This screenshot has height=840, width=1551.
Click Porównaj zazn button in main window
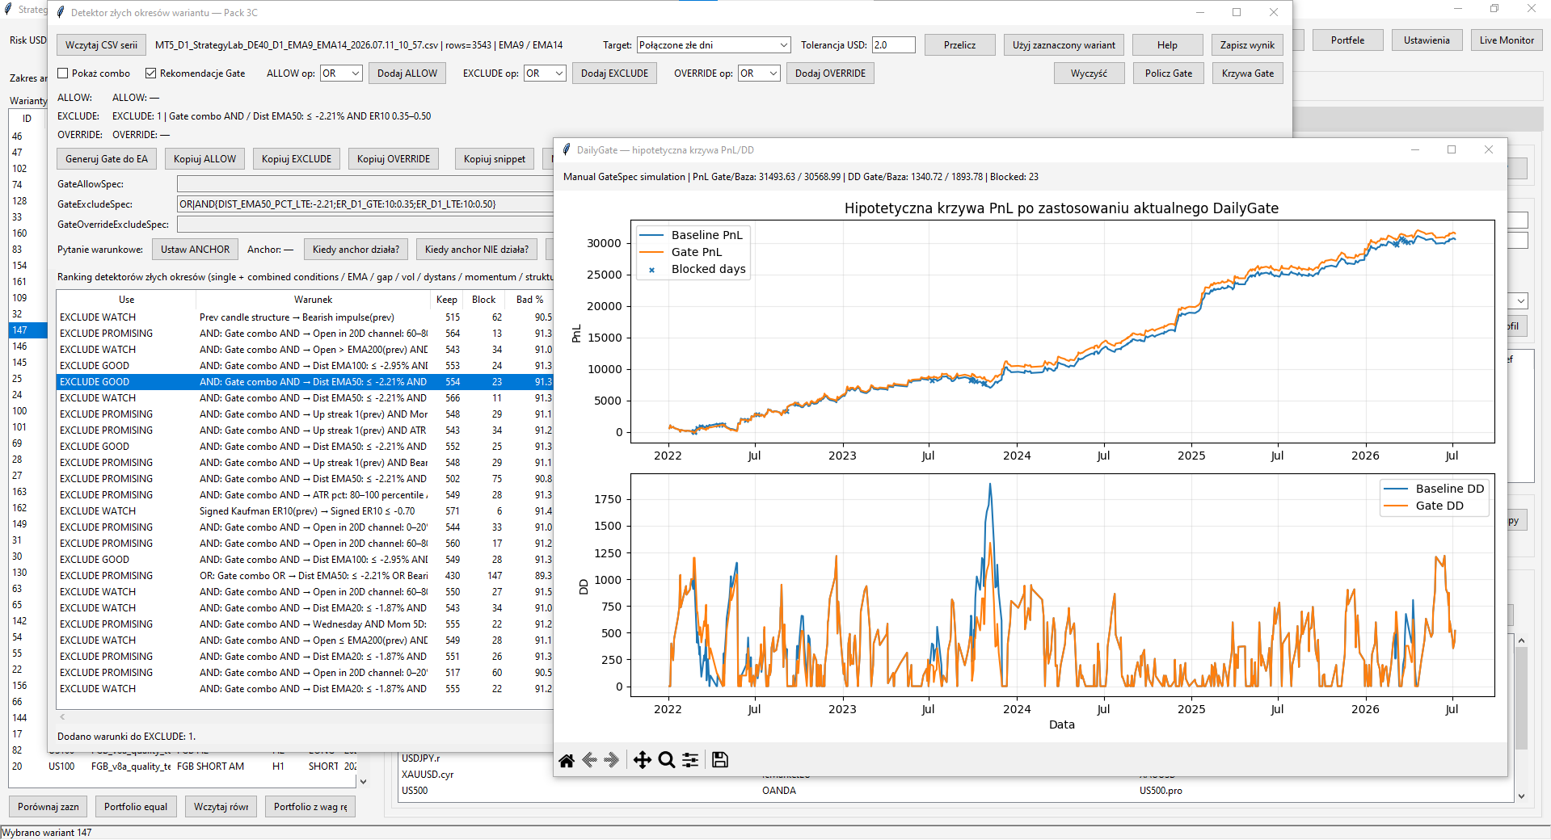(x=48, y=807)
